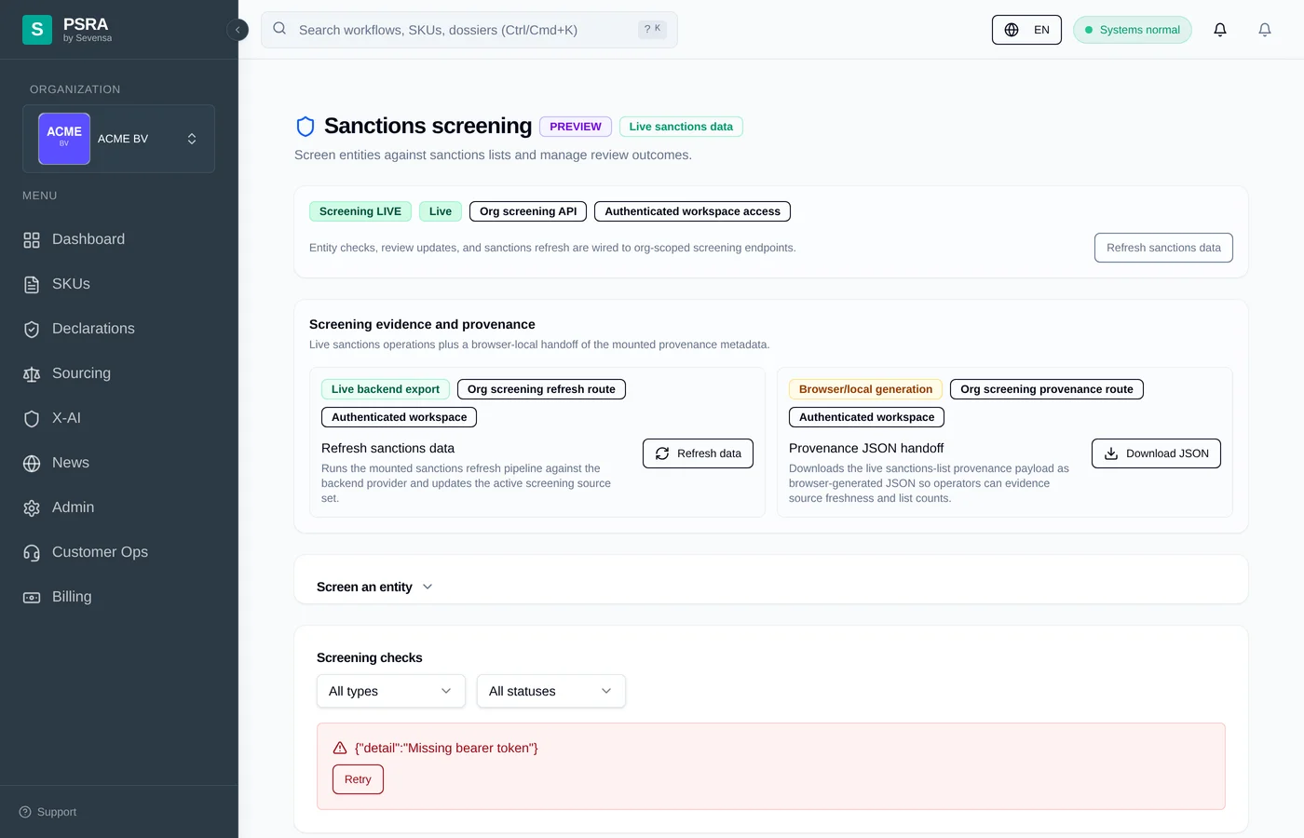Navigate to Sourcing via its sidebar icon

point(31,372)
